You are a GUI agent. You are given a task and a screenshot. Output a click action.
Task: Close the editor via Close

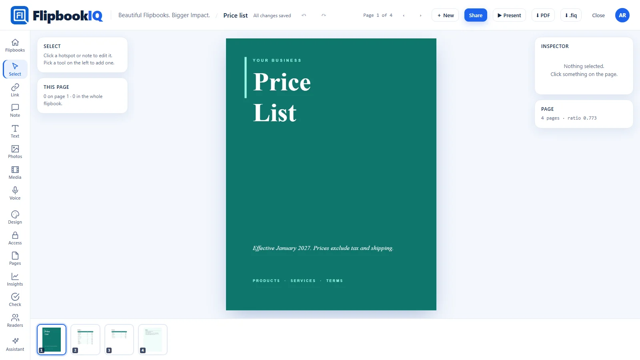pos(598,15)
